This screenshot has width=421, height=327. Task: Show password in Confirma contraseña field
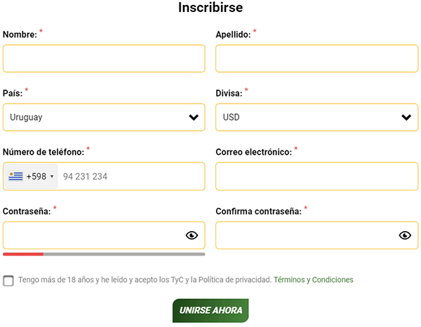click(x=404, y=235)
